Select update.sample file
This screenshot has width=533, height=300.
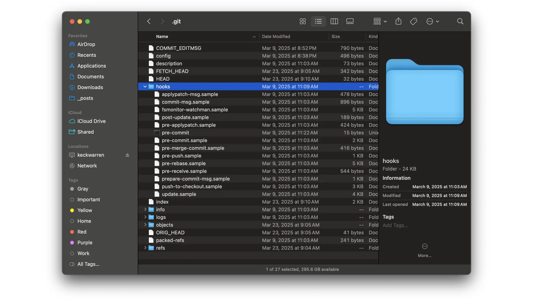(258, 194)
